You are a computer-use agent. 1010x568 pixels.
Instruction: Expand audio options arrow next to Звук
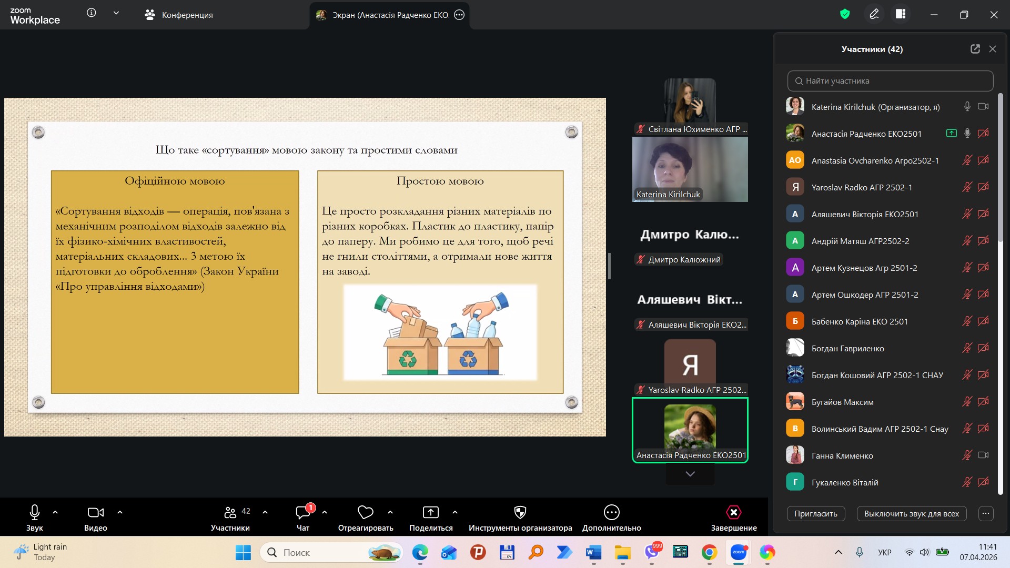(x=55, y=512)
